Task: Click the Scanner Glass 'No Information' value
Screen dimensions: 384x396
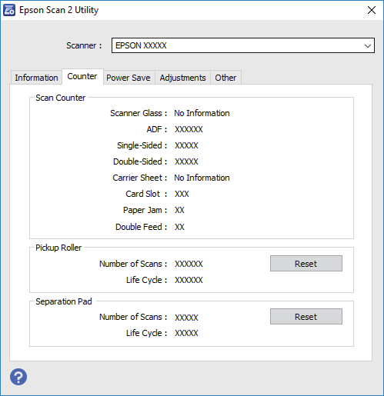Action: click(202, 113)
